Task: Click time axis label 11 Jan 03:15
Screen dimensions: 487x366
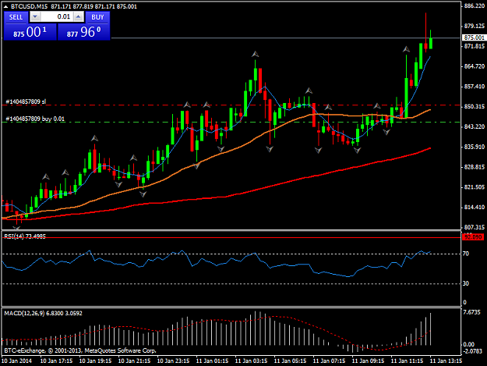Action: (251, 361)
